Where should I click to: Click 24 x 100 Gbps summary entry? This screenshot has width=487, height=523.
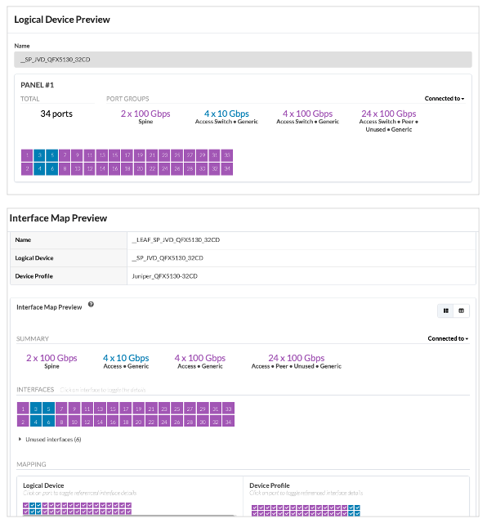coord(296,361)
